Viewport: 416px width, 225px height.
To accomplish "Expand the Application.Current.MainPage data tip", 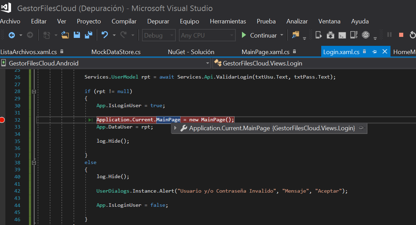I will (175, 128).
